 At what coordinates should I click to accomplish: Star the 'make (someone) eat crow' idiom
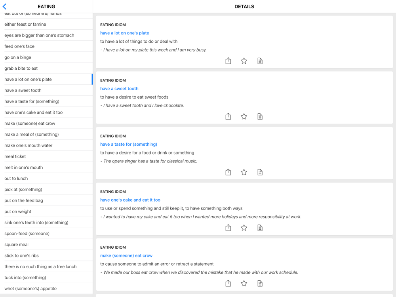pyautogui.click(x=244, y=283)
